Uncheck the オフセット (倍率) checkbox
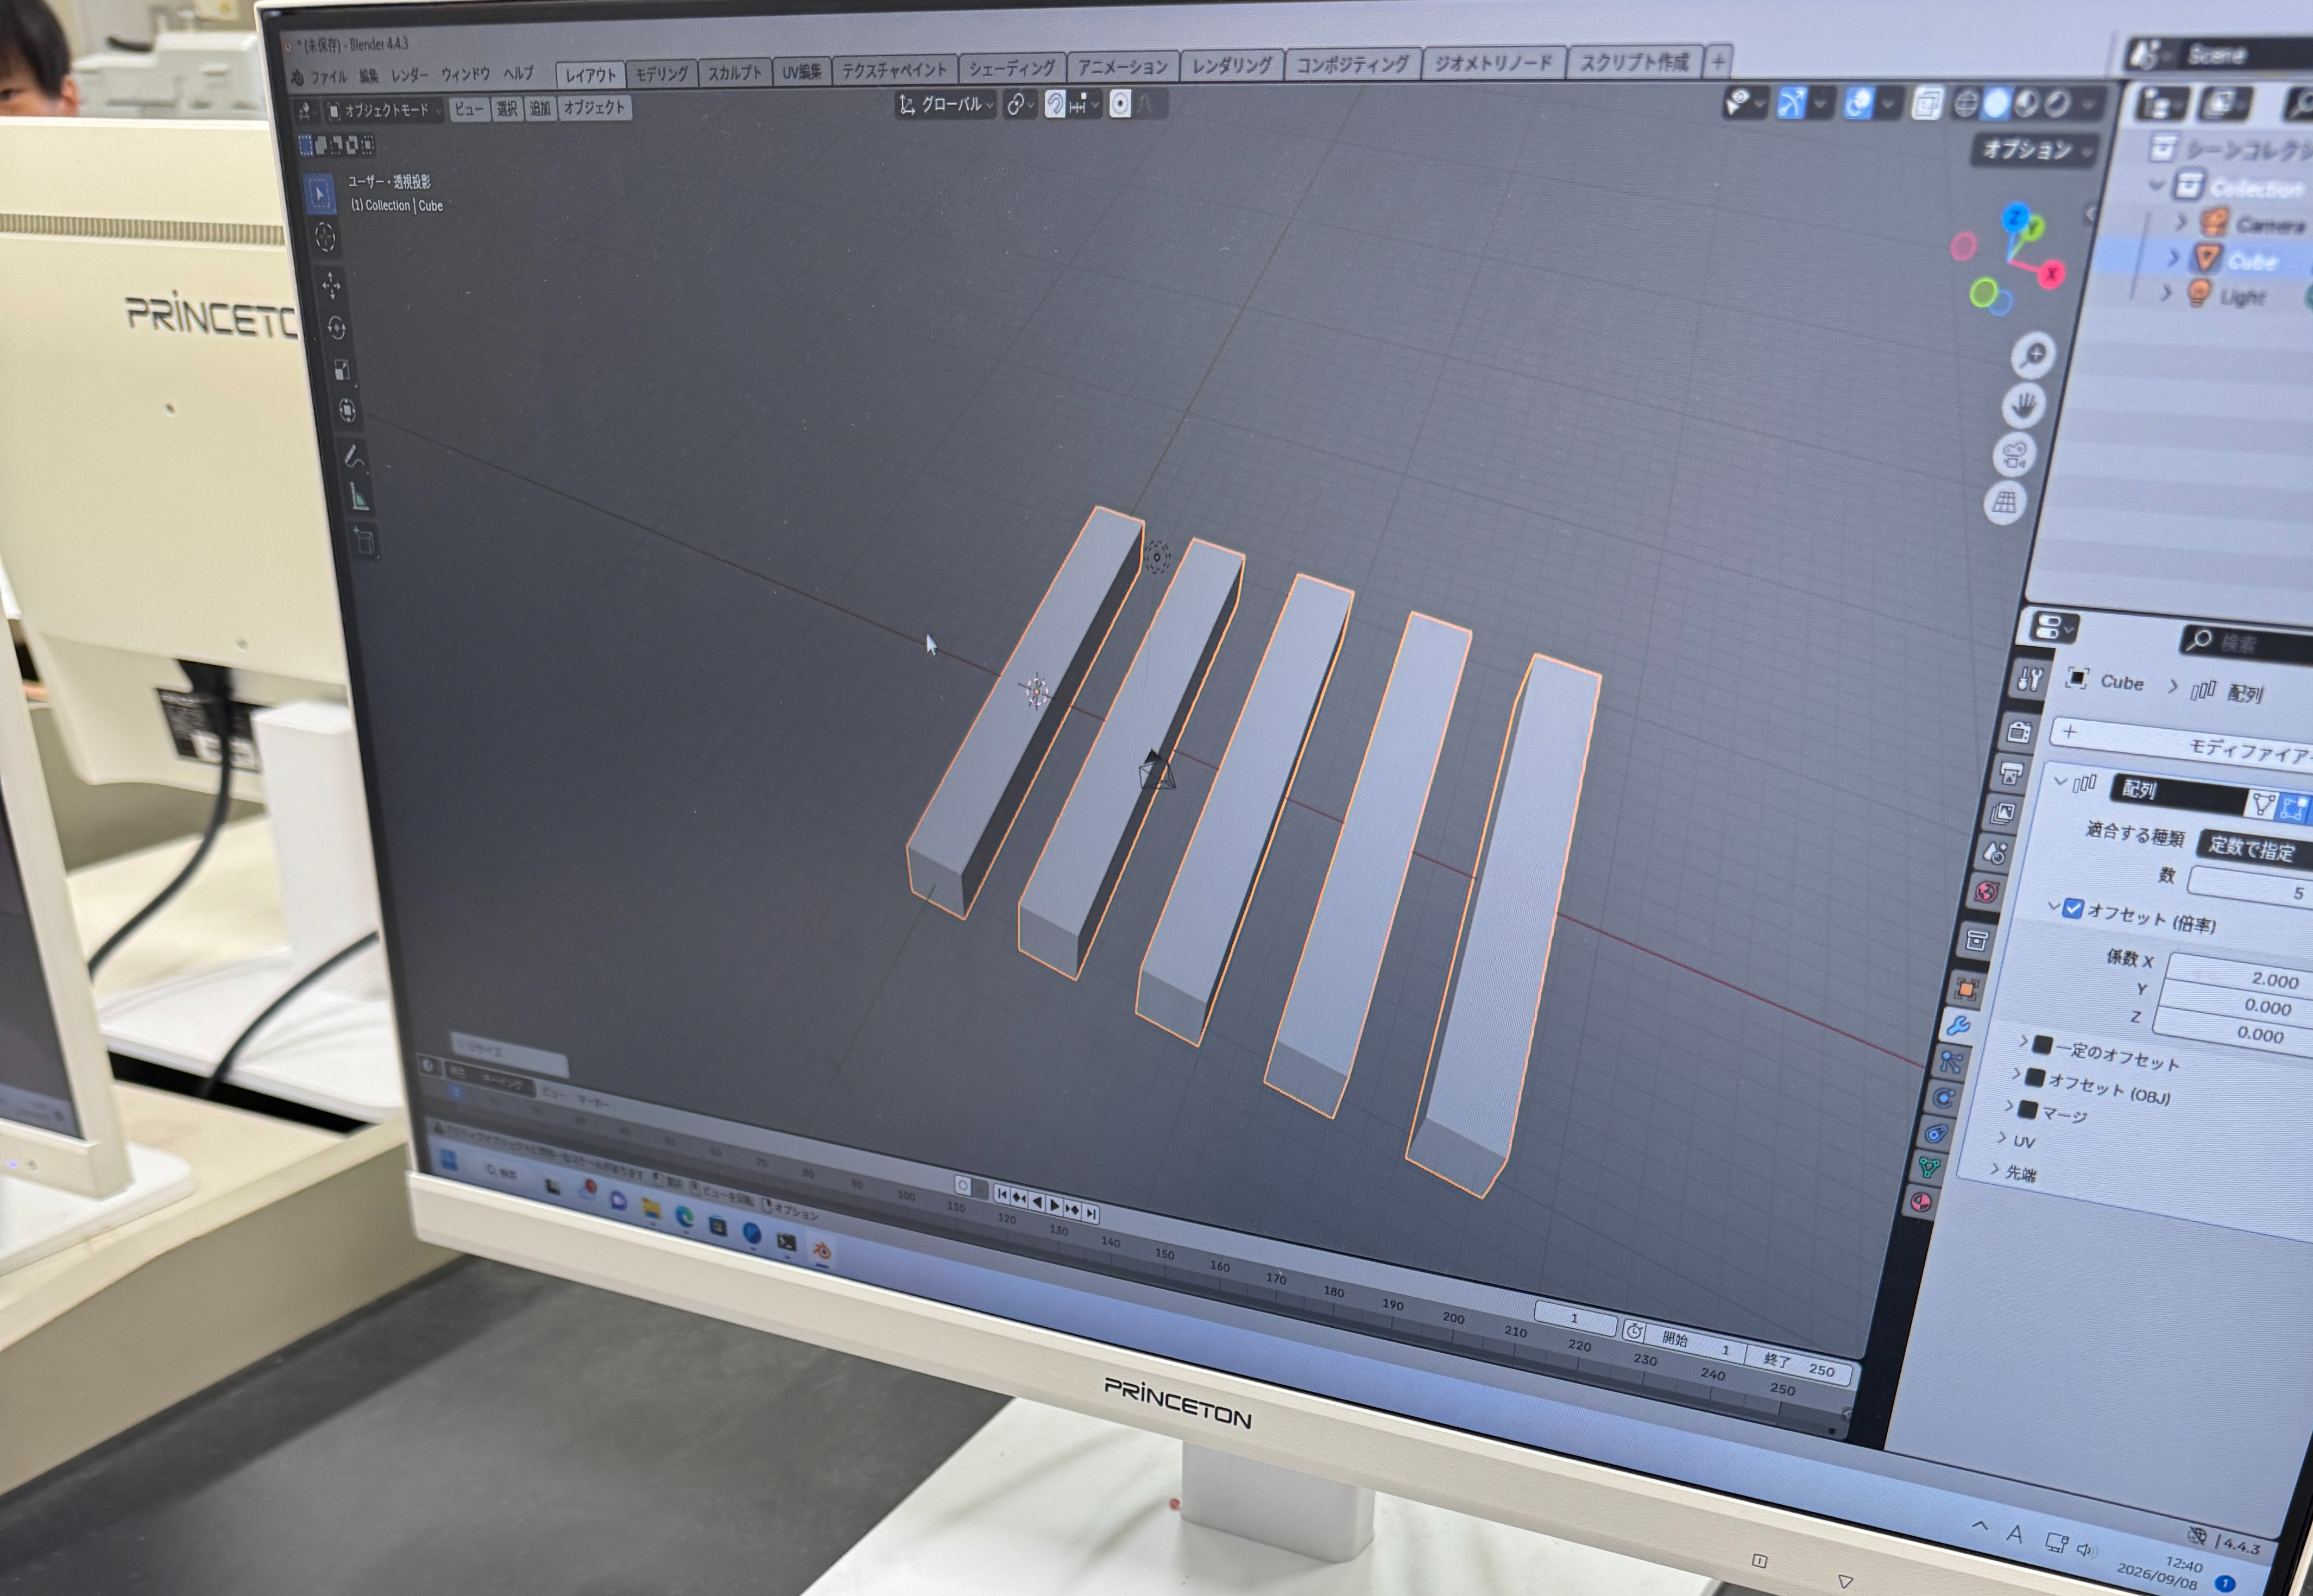The height and width of the screenshot is (1596, 2313). point(2073,908)
